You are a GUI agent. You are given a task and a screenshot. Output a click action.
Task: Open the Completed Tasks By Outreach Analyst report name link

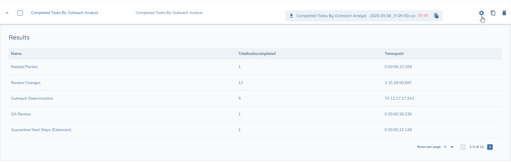pyautogui.click(x=65, y=13)
